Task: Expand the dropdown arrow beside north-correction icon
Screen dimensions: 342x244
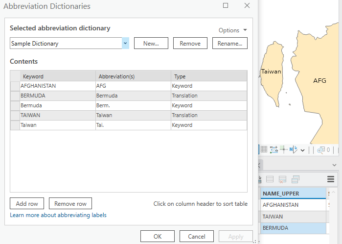Action: pyautogui.click(x=302, y=150)
